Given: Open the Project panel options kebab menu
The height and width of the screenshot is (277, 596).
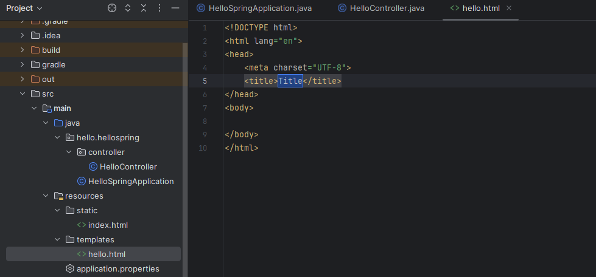Looking at the screenshot, I should tap(160, 8).
